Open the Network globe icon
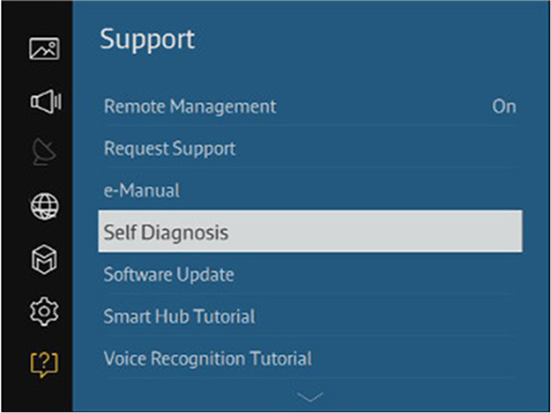Viewport: 551px width, 413px height. (x=44, y=206)
